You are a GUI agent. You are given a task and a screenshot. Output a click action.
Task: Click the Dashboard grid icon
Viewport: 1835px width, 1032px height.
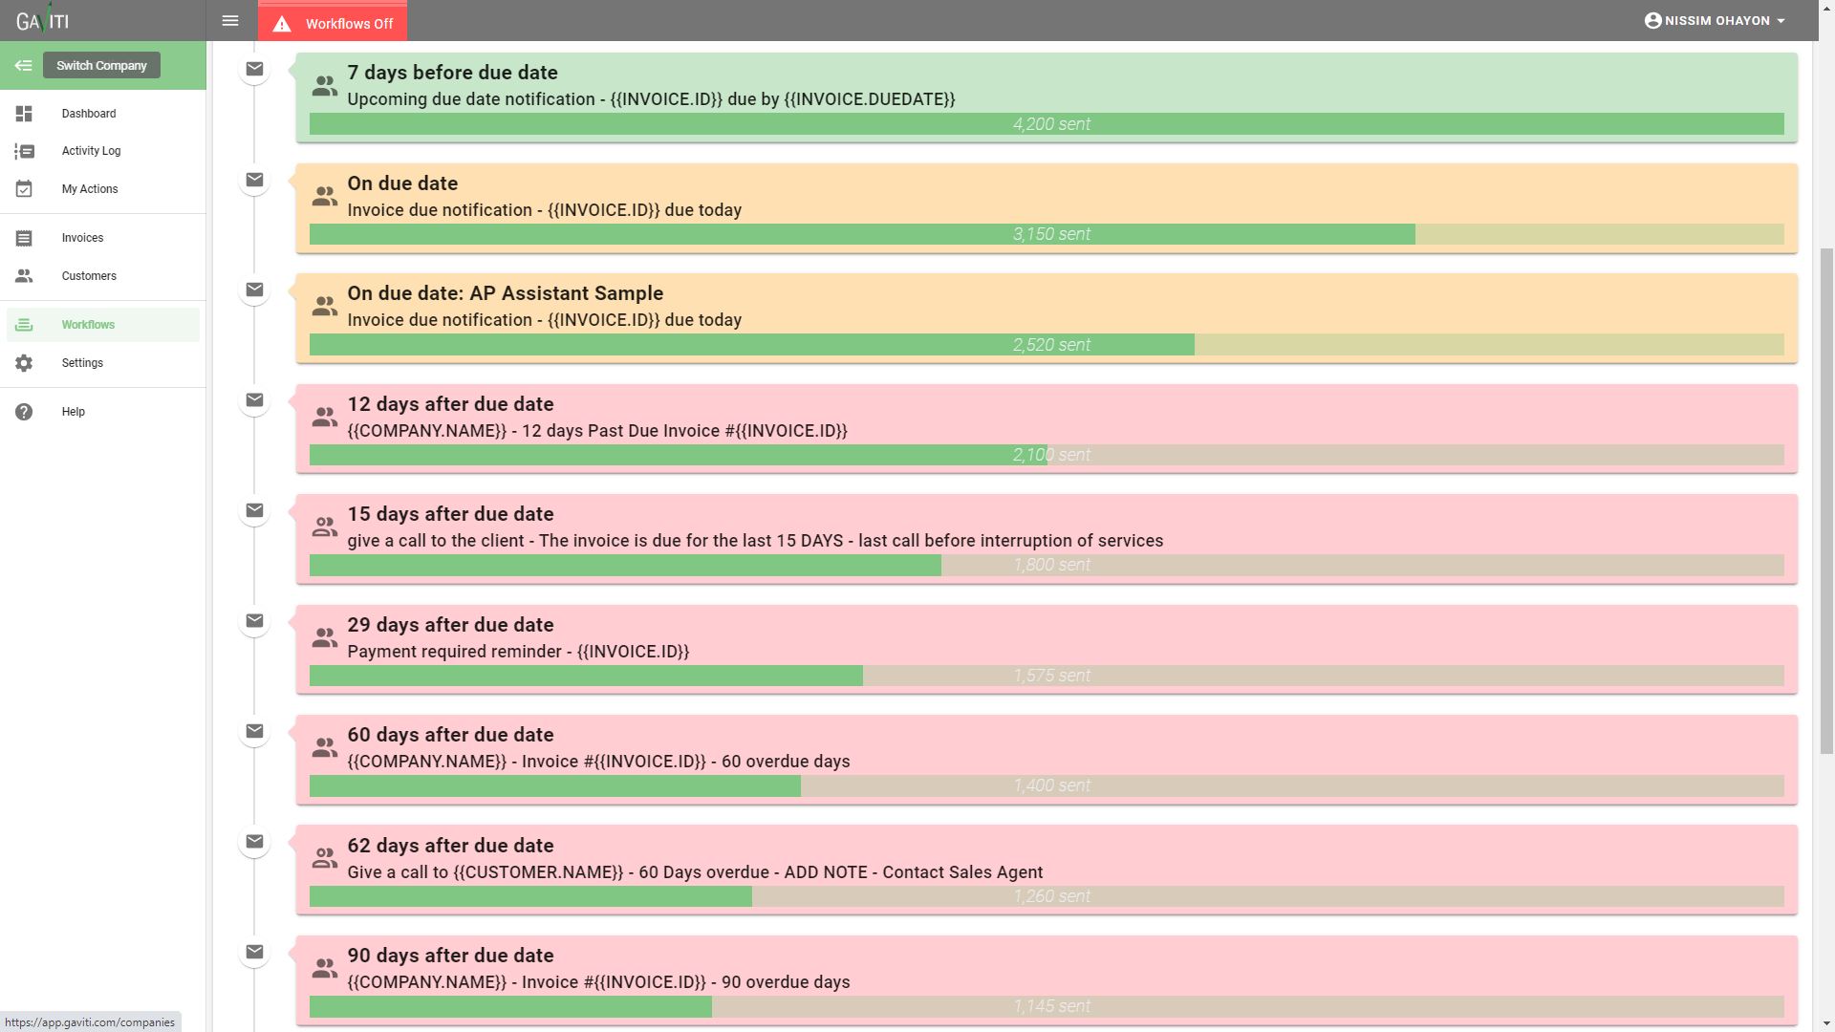click(x=24, y=114)
